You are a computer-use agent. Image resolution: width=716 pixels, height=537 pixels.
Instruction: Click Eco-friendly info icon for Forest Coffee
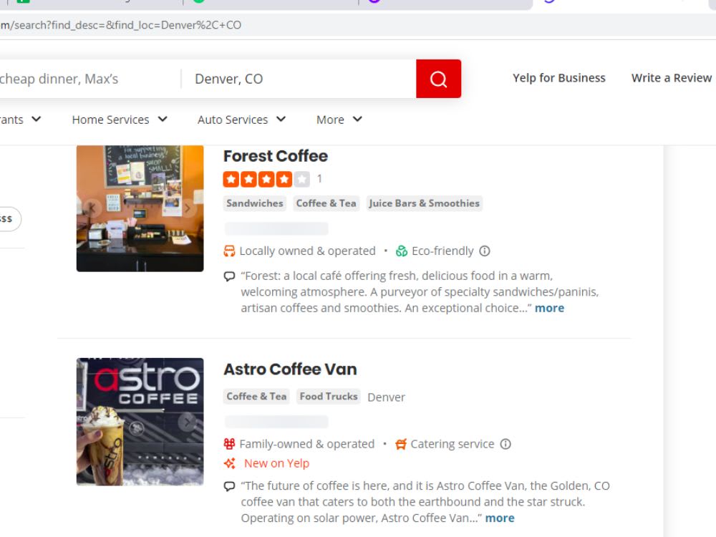click(x=485, y=251)
